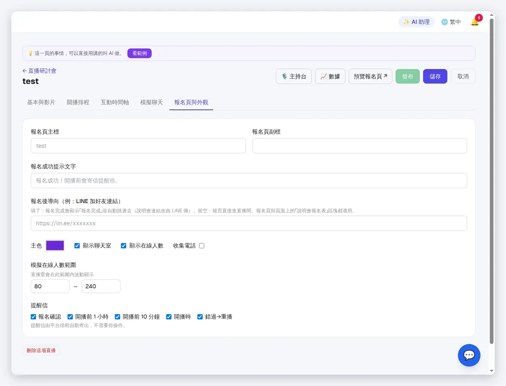Uncheck 開播前 10 分鐘 reminder
The width and height of the screenshot is (506, 386).
point(117,317)
